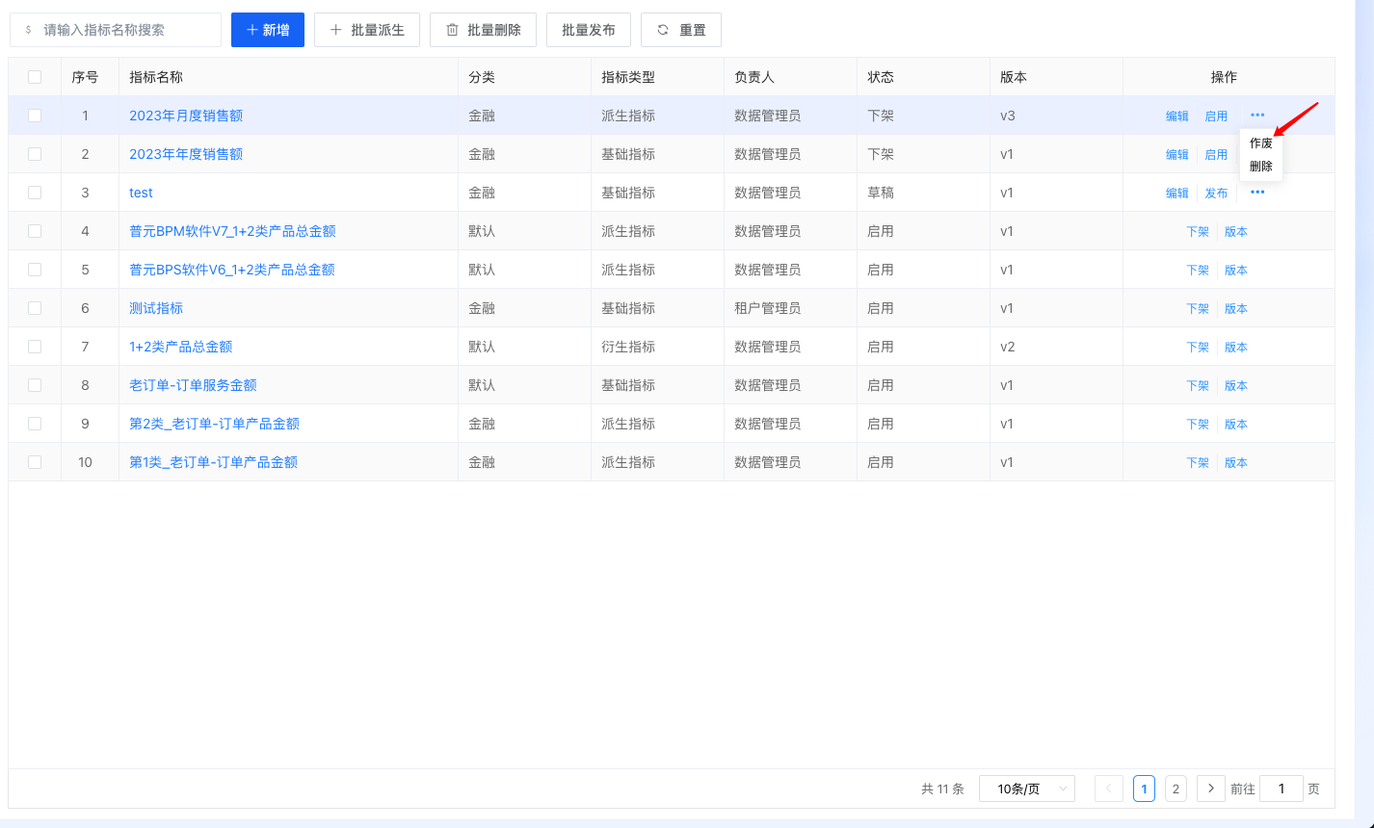This screenshot has height=828, width=1374.
Task: Click 版本 for 第1类_老订单-订单产品金额 row
Action: click(x=1235, y=462)
